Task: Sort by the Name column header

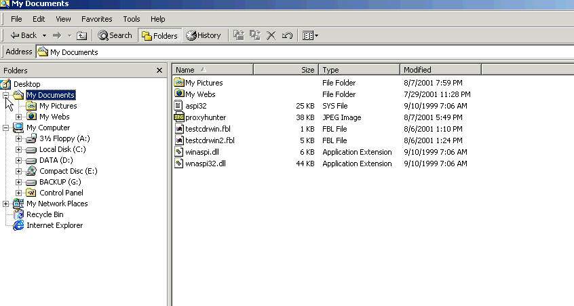Action: (x=212, y=69)
